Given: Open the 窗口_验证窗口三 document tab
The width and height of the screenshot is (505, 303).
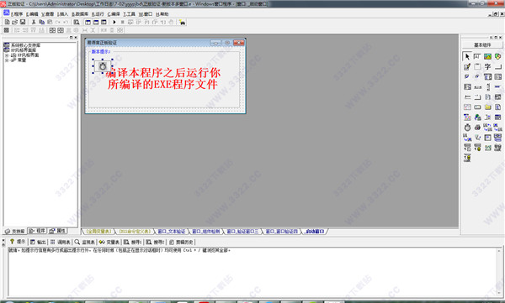Looking at the screenshot, I should pos(242,232).
